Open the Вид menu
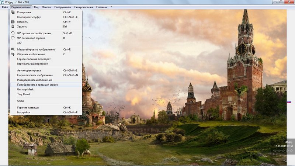 pos(36,7)
